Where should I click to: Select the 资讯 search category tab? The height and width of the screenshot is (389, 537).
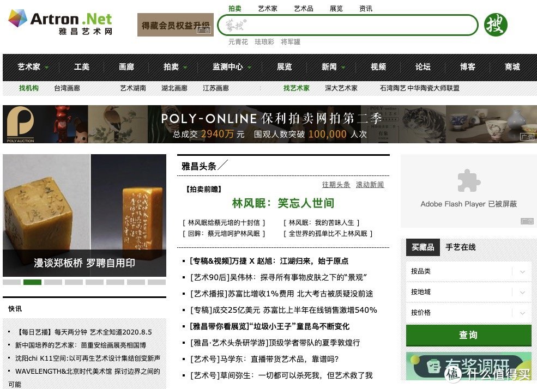coord(365,8)
